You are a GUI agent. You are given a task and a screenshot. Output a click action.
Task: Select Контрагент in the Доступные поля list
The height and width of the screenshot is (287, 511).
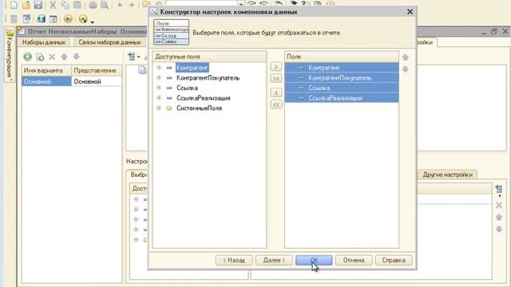pos(192,68)
